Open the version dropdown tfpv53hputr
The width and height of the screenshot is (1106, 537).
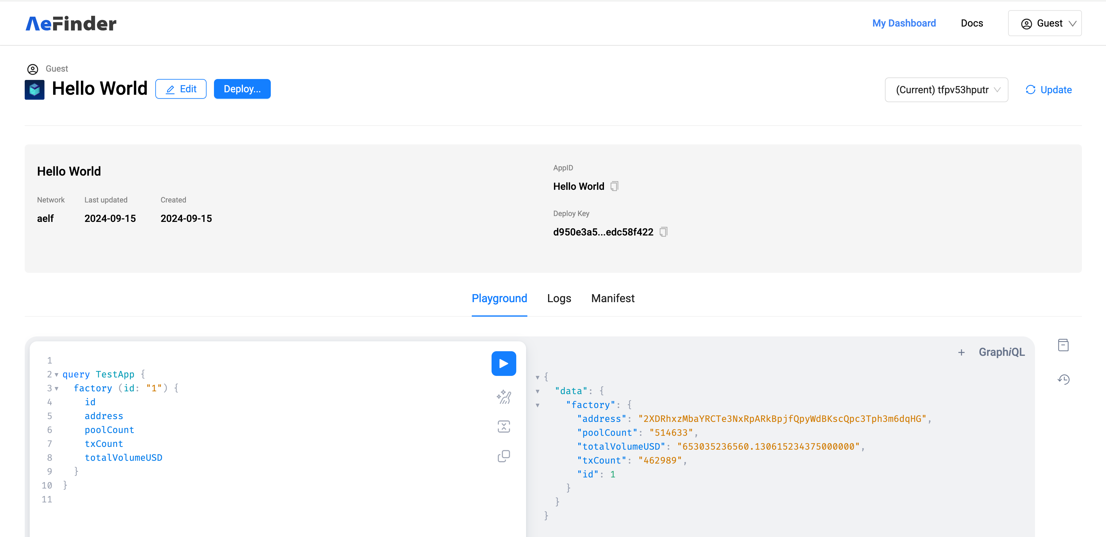point(946,90)
